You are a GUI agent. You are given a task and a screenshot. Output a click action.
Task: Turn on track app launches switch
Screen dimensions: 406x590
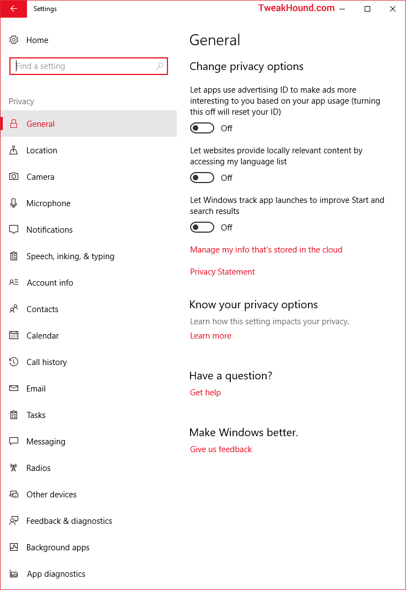point(202,227)
